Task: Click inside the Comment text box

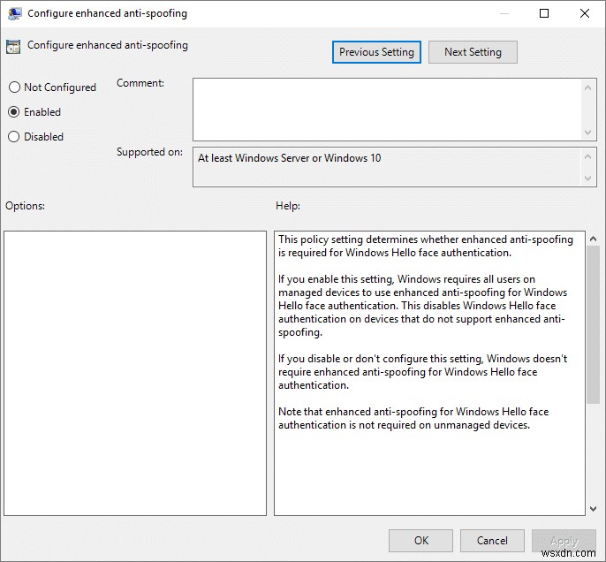Action: coord(387,110)
